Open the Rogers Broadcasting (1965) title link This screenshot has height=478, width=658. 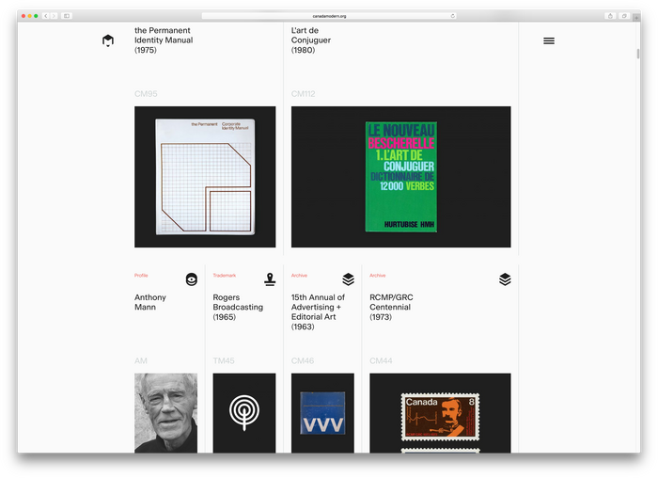point(238,307)
